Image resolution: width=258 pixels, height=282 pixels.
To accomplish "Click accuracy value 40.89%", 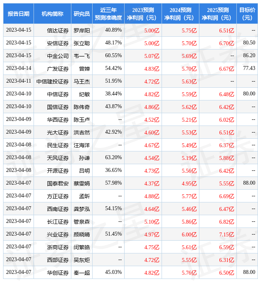I will [x=113, y=30].
